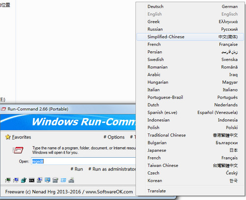This screenshot has width=246, height=200.
Task: Open www.SoftwareOK.com link in footer
Action: 109,192
